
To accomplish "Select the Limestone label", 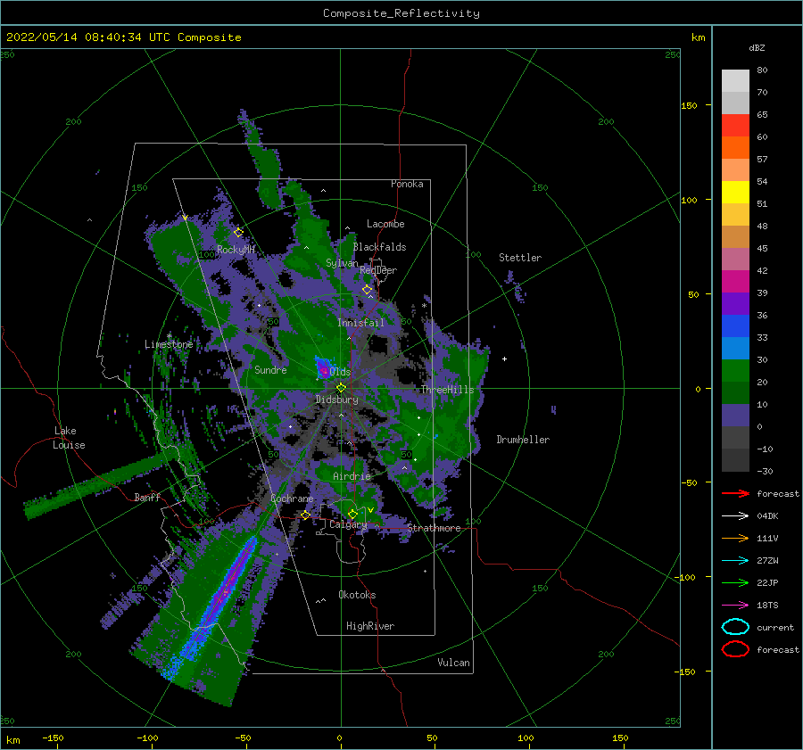I will (x=169, y=344).
